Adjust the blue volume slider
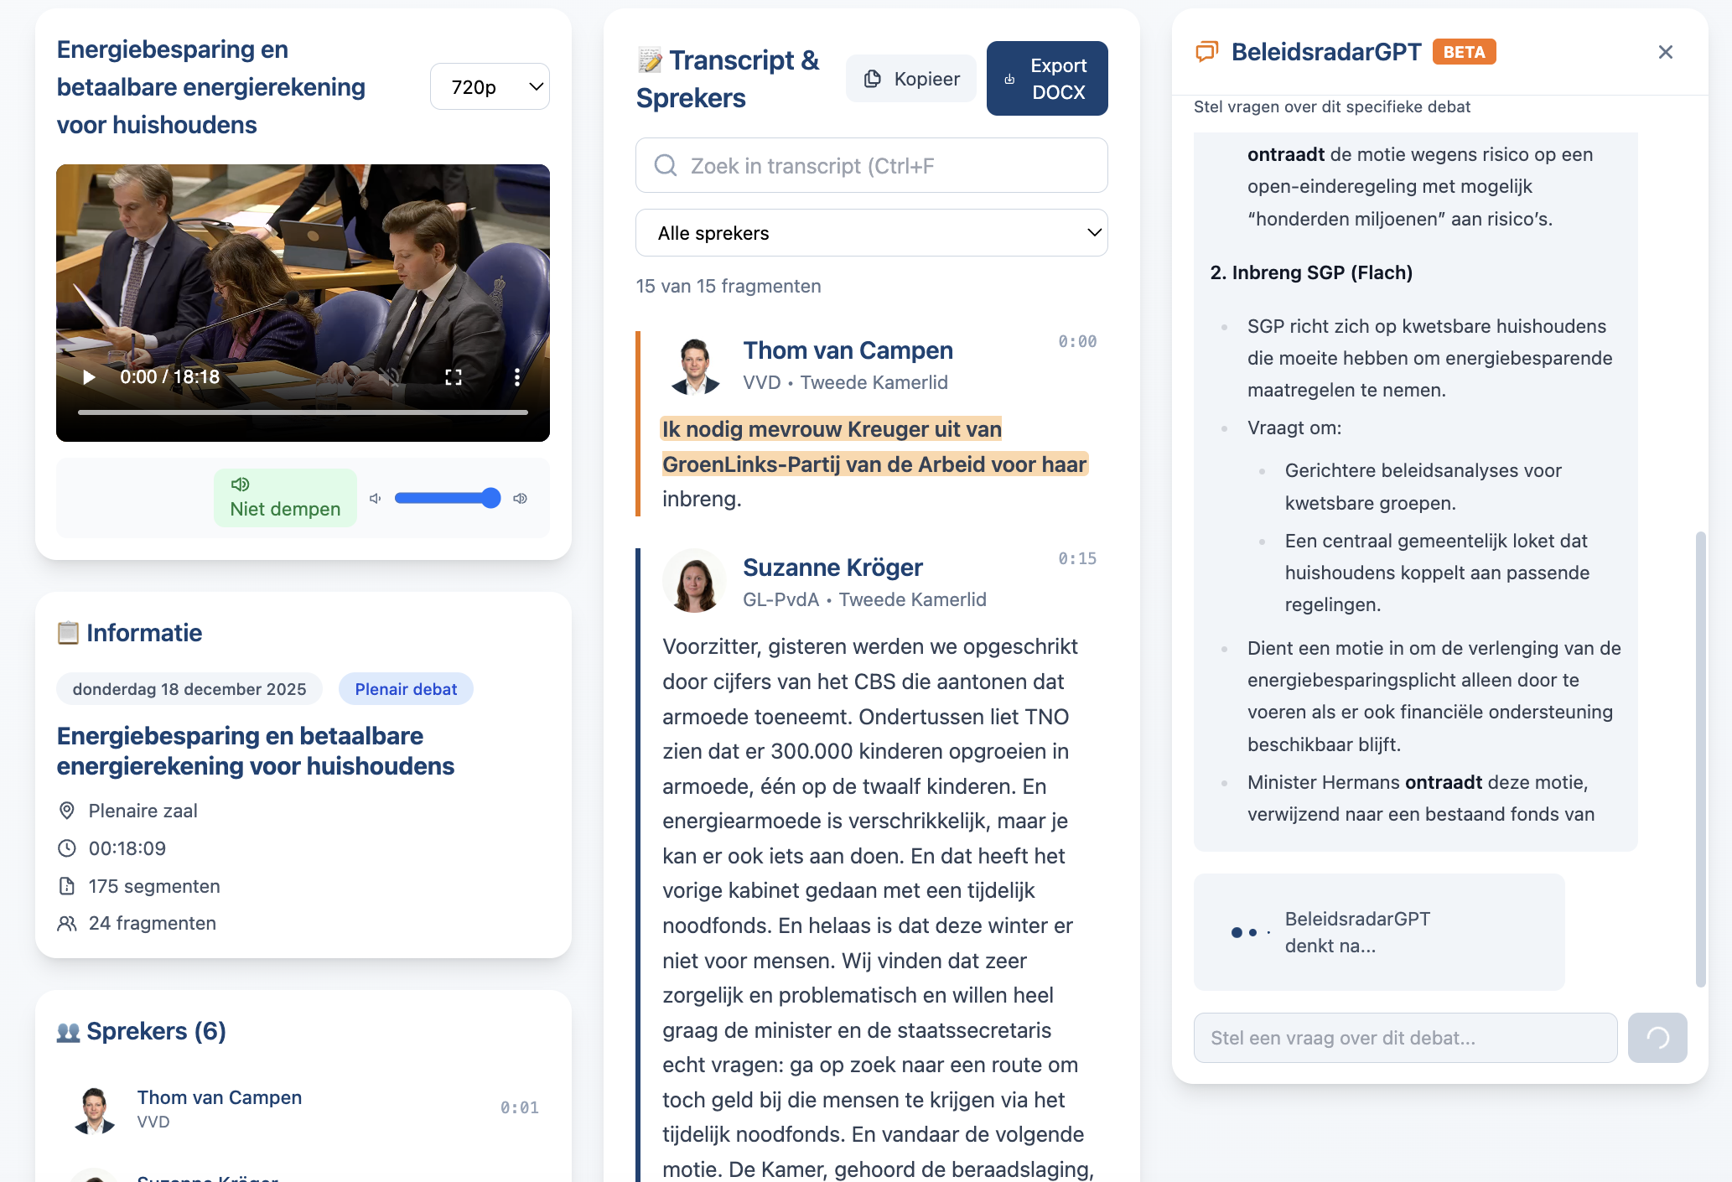1732x1182 pixels. pos(448,498)
